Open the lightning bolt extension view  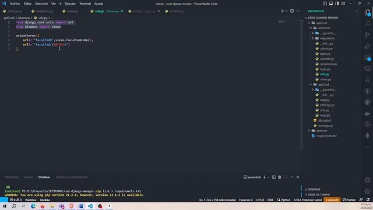coord(367,91)
